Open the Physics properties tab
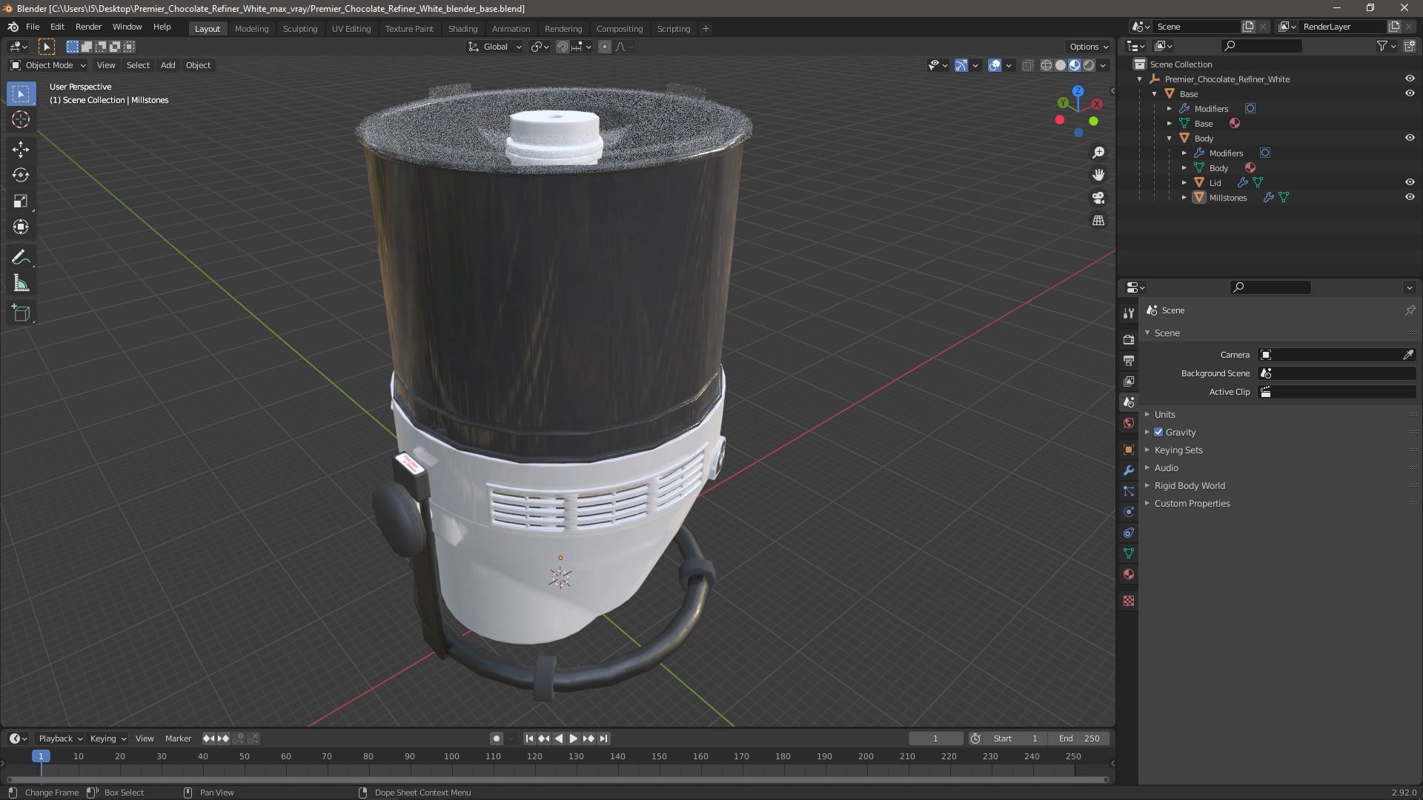The image size is (1423, 800). point(1129,512)
